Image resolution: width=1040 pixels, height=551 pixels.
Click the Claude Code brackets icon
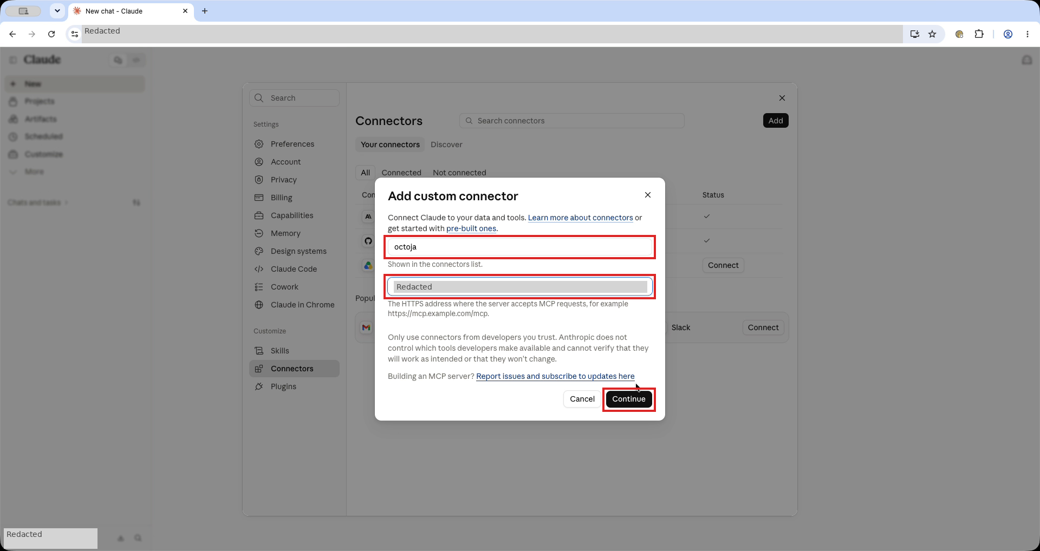[259, 269]
